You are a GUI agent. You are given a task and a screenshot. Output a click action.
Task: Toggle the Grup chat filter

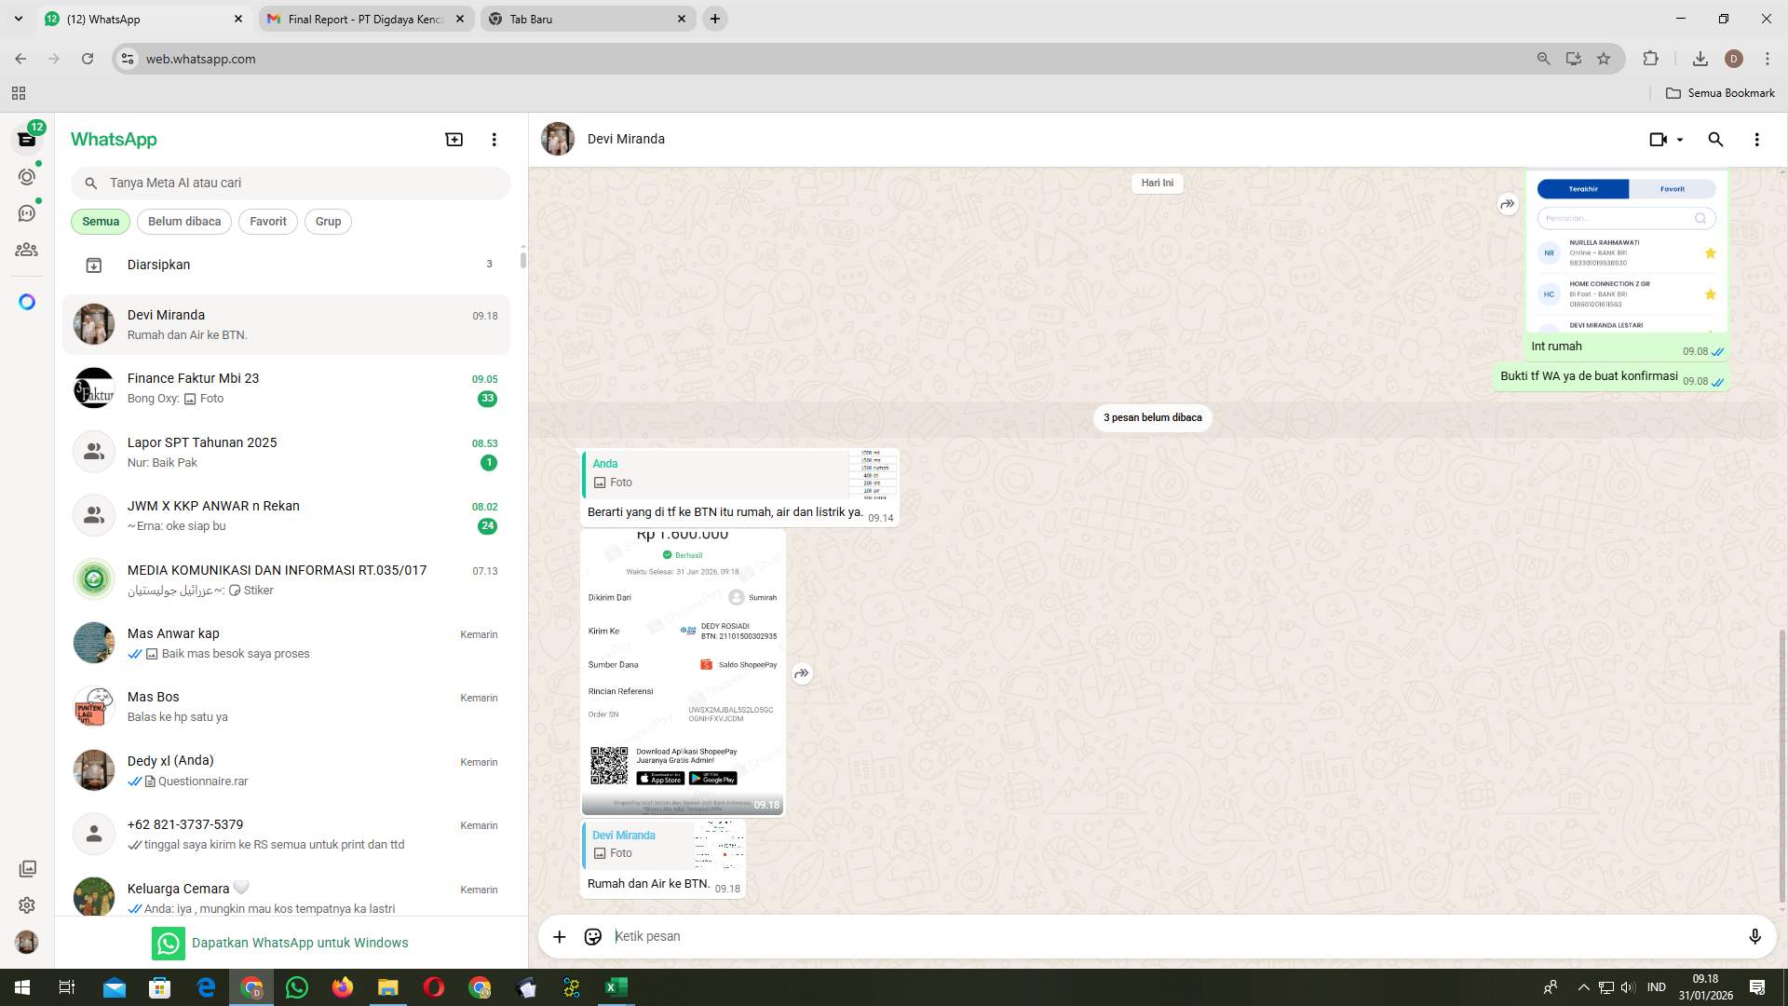point(328,221)
